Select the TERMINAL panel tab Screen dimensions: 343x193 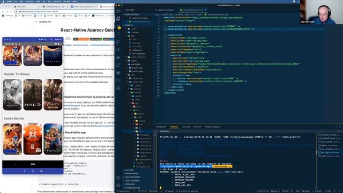(174, 127)
